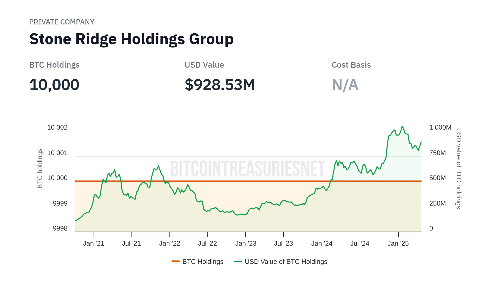The width and height of the screenshot is (499, 281).
Task: Click the Jan '21 axis tick label
Action: [x=94, y=243]
